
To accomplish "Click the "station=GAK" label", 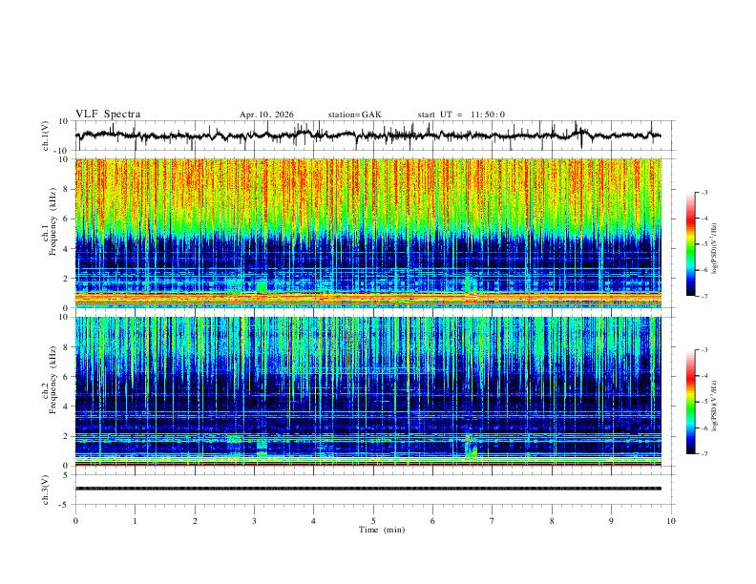I will [355, 115].
